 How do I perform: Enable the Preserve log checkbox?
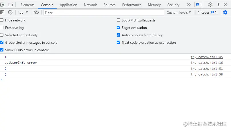[x=2, y=28]
